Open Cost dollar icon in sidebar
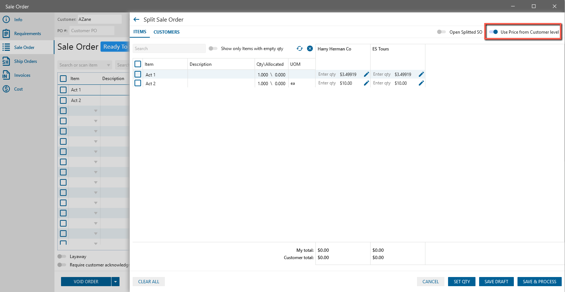 coord(6,89)
